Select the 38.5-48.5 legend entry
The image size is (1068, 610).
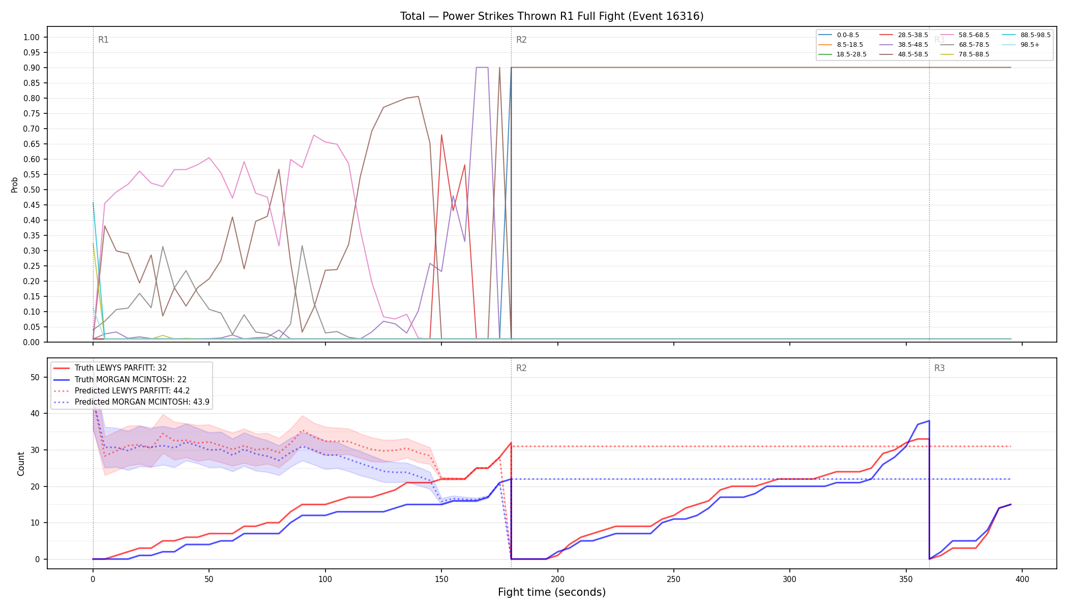click(x=904, y=45)
